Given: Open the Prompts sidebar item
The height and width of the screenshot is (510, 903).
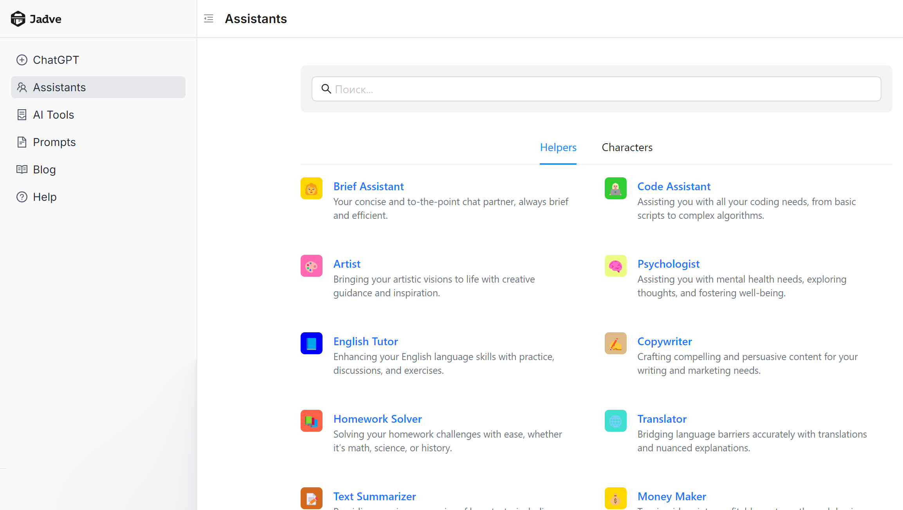Looking at the screenshot, I should click(54, 142).
